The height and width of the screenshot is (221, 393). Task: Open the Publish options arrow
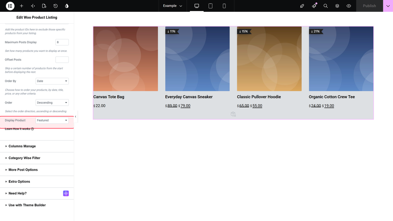[x=388, y=6]
